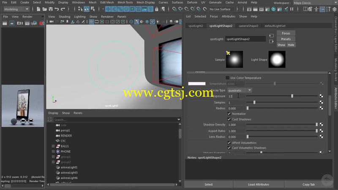Click the load attributes input connection icon
338x190 pixels.
(271, 35)
